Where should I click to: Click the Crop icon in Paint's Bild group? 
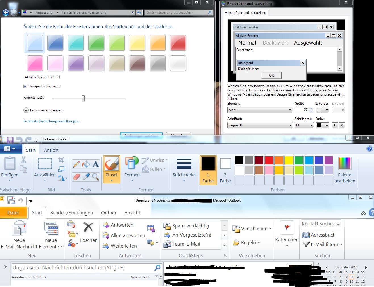(x=61, y=160)
